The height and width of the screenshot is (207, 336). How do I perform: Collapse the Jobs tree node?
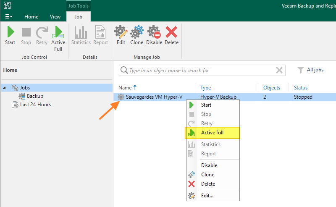pyautogui.click(x=4, y=88)
